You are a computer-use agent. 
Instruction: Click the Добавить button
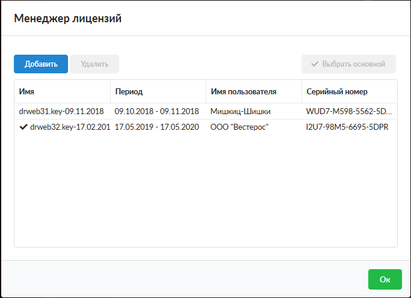click(41, 64)
